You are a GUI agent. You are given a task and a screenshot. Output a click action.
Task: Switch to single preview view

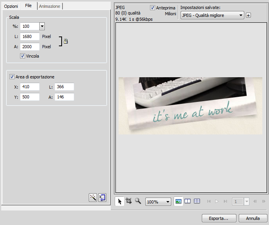pos(178,201)
